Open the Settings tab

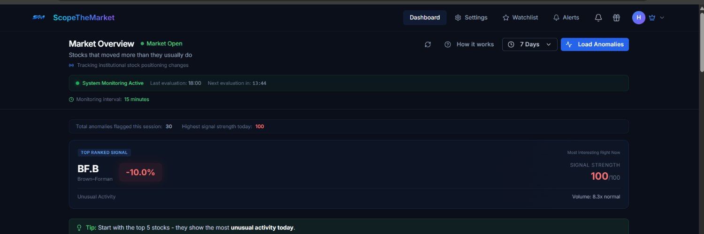[x=471, y=17]
